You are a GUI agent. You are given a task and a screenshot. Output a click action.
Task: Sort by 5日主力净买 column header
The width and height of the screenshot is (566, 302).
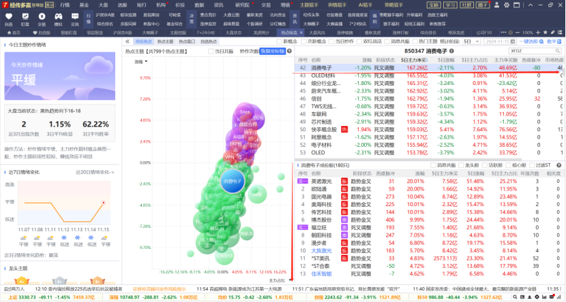[x=414, y=60]
